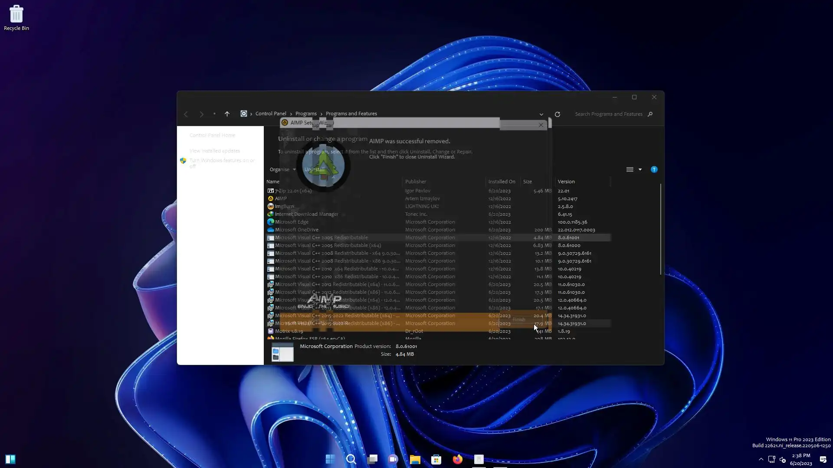Open Microsoft Store from the taskbar
The width and height of the screenshot is (833, 468).
point(436,459)
